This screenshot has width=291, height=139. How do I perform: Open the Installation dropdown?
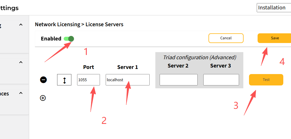274,8
